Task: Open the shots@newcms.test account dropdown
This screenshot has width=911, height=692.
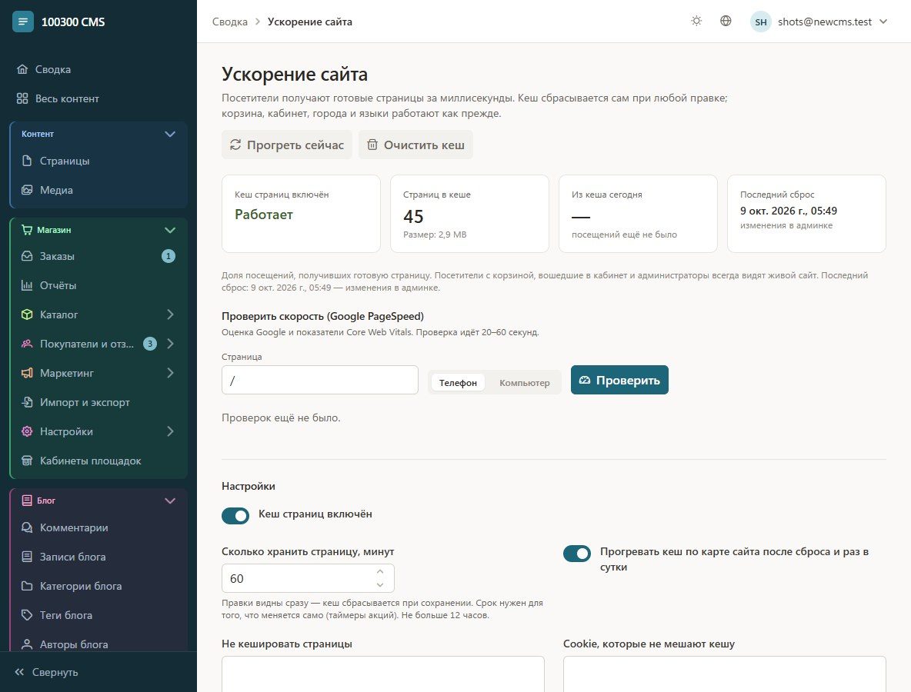Action: [819, 22]
